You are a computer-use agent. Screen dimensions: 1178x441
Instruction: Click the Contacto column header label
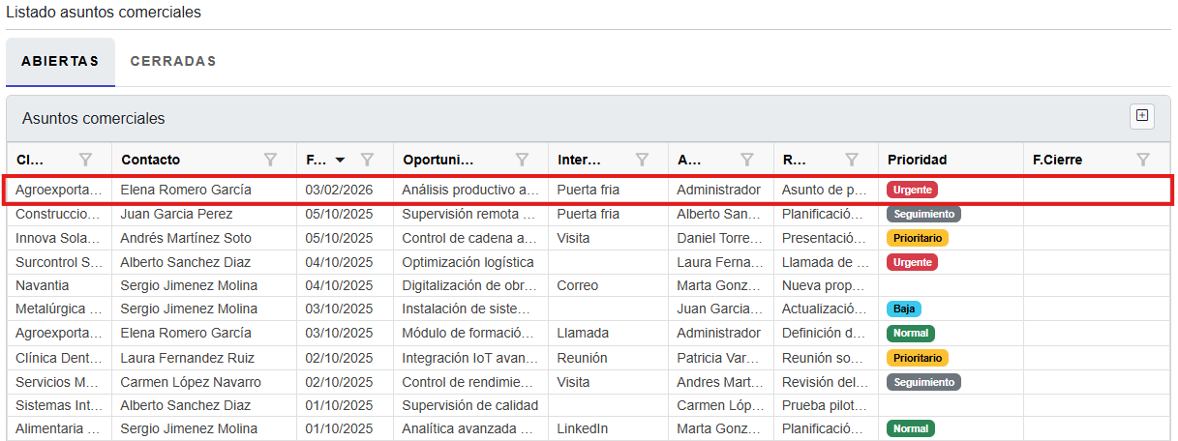coord(150,160)
